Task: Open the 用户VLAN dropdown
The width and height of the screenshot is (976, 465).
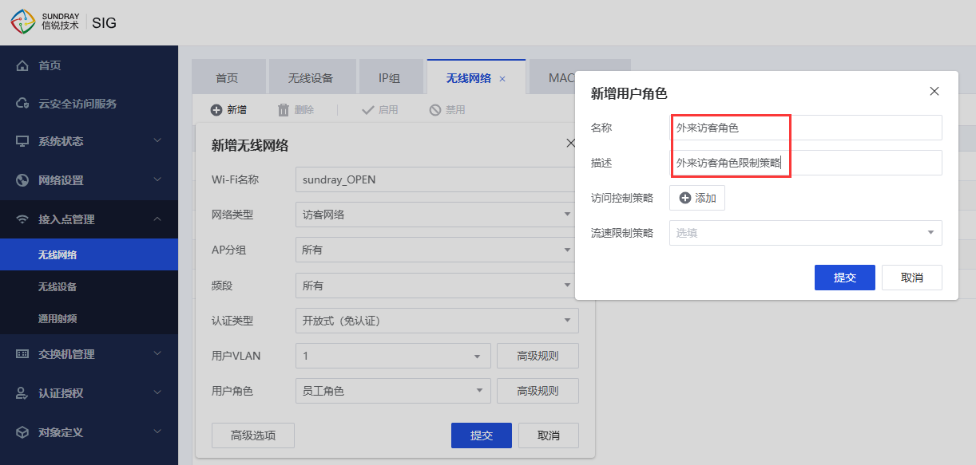Action: click(393, 356)
